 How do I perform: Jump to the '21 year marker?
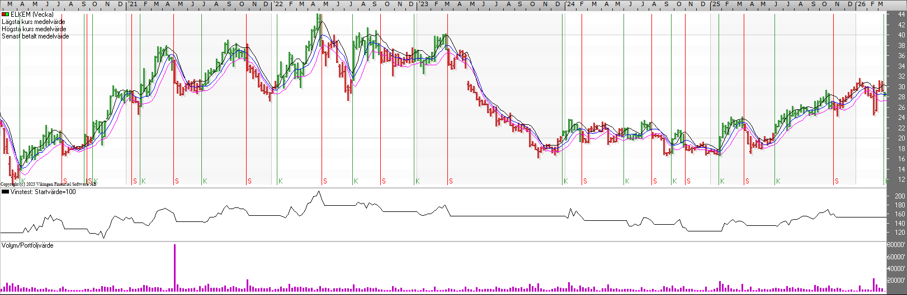pyautogui.click(x=132, y=4)
